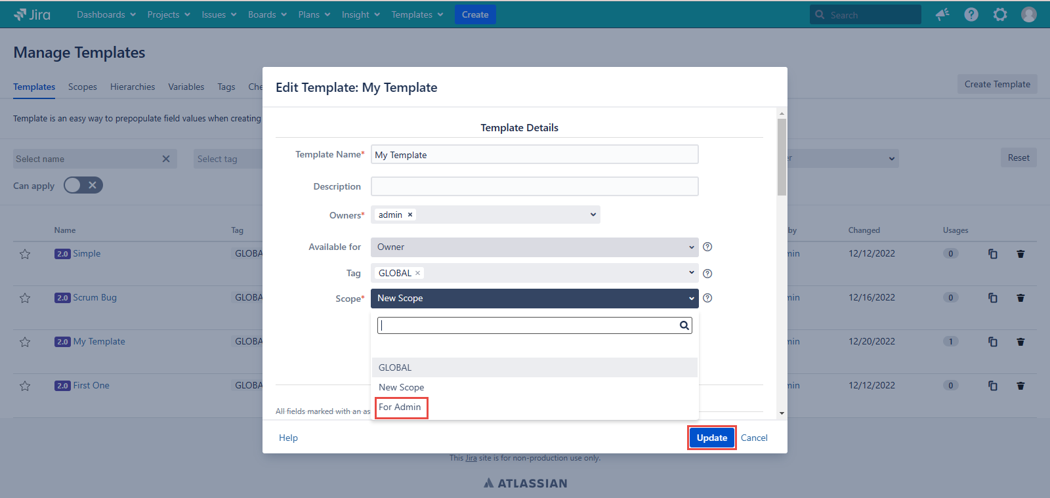This screenshot has width=1050, height=498.
Task: Click the Description input field
Action: tap(534, 186)
